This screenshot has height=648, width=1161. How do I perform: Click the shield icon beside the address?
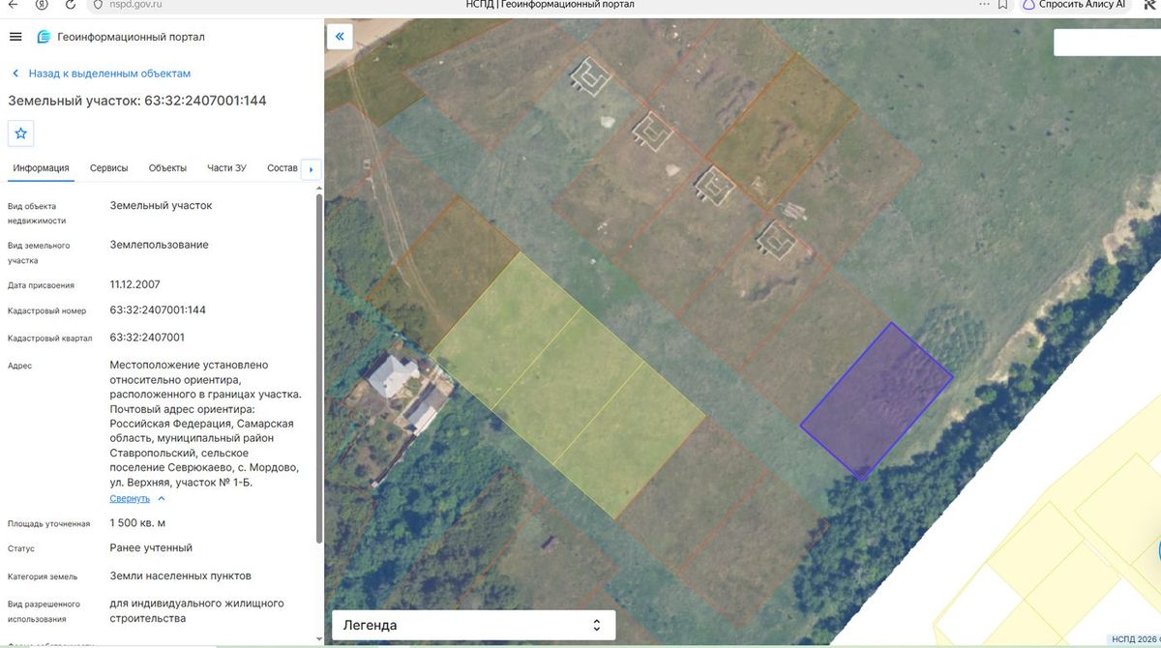(97, 5)
